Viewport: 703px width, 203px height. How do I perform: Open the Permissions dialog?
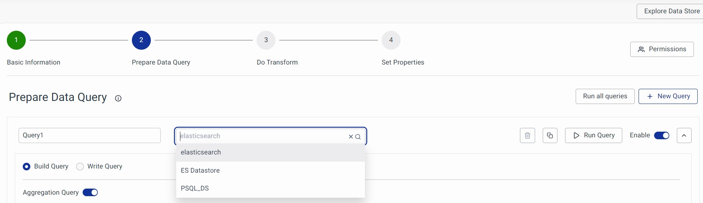662,49
